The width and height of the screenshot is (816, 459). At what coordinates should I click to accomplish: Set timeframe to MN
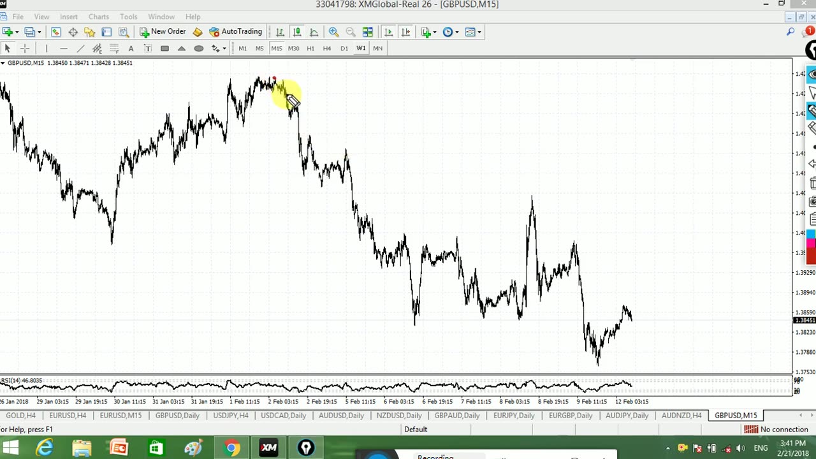(378, 48)
